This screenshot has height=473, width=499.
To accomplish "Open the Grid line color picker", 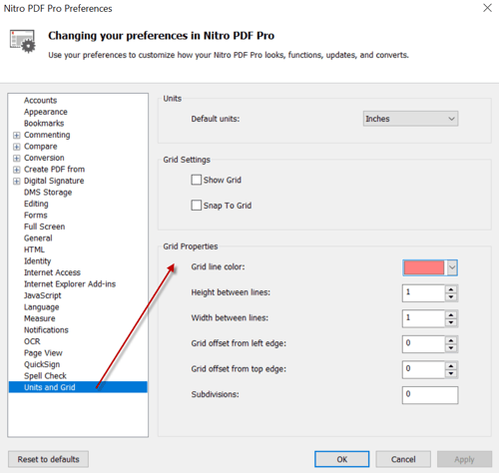I will click(430, 267).
